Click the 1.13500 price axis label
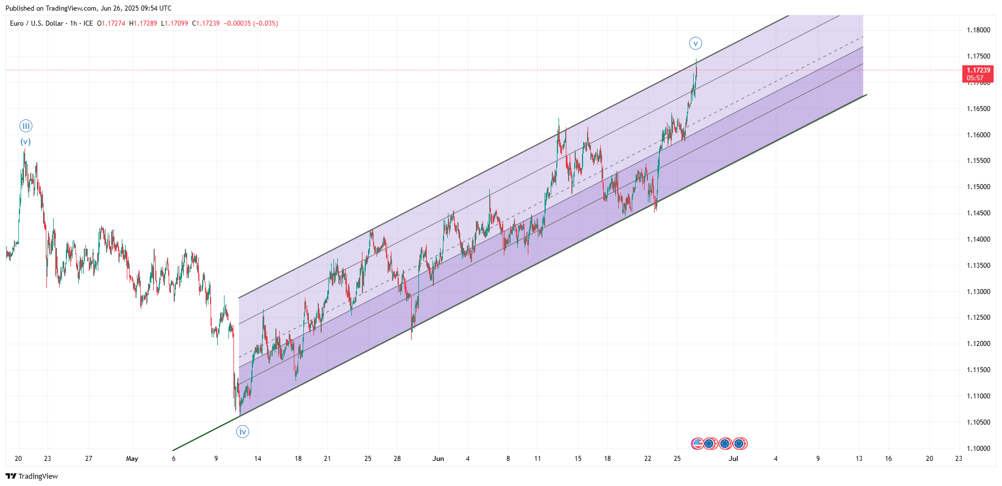Screen dimensions: 1002x486 979,266
